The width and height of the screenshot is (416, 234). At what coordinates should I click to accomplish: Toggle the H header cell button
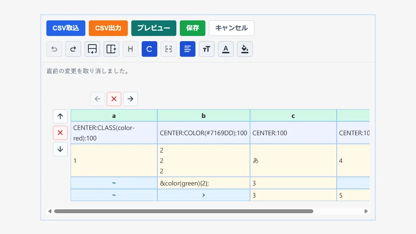pos(130,49)
